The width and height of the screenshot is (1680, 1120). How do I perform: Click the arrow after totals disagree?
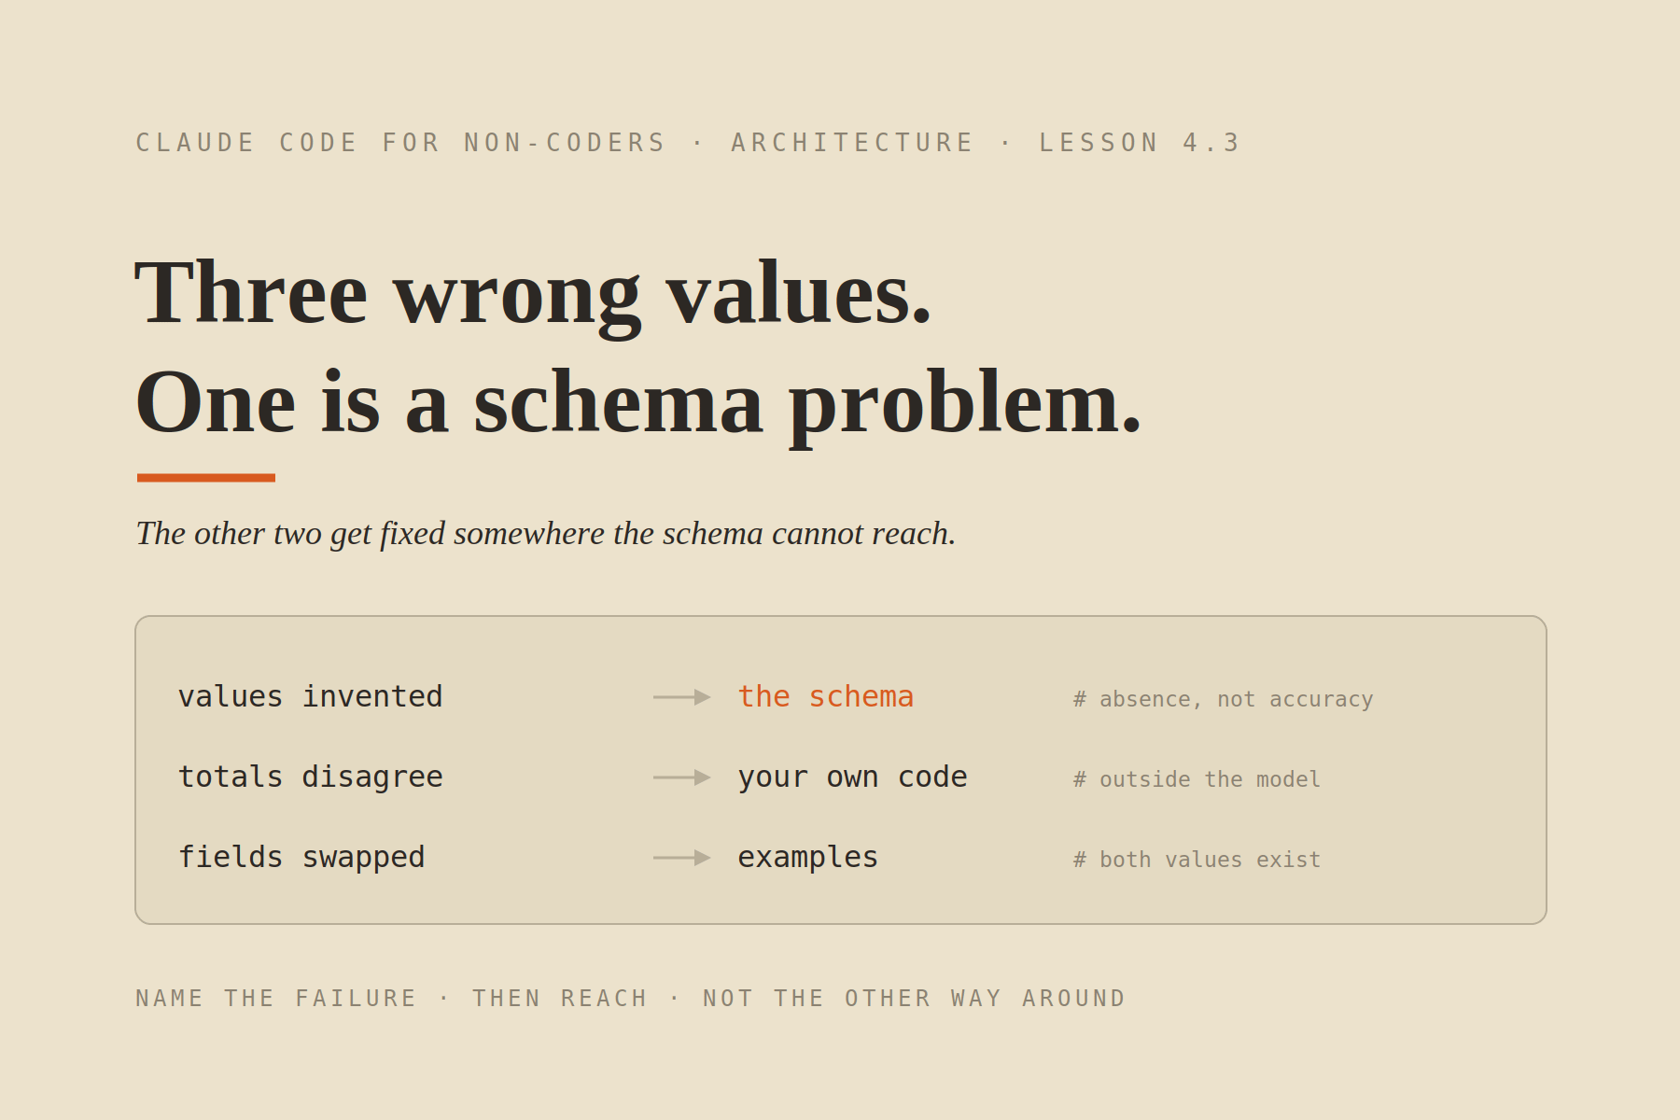point(682,777)
